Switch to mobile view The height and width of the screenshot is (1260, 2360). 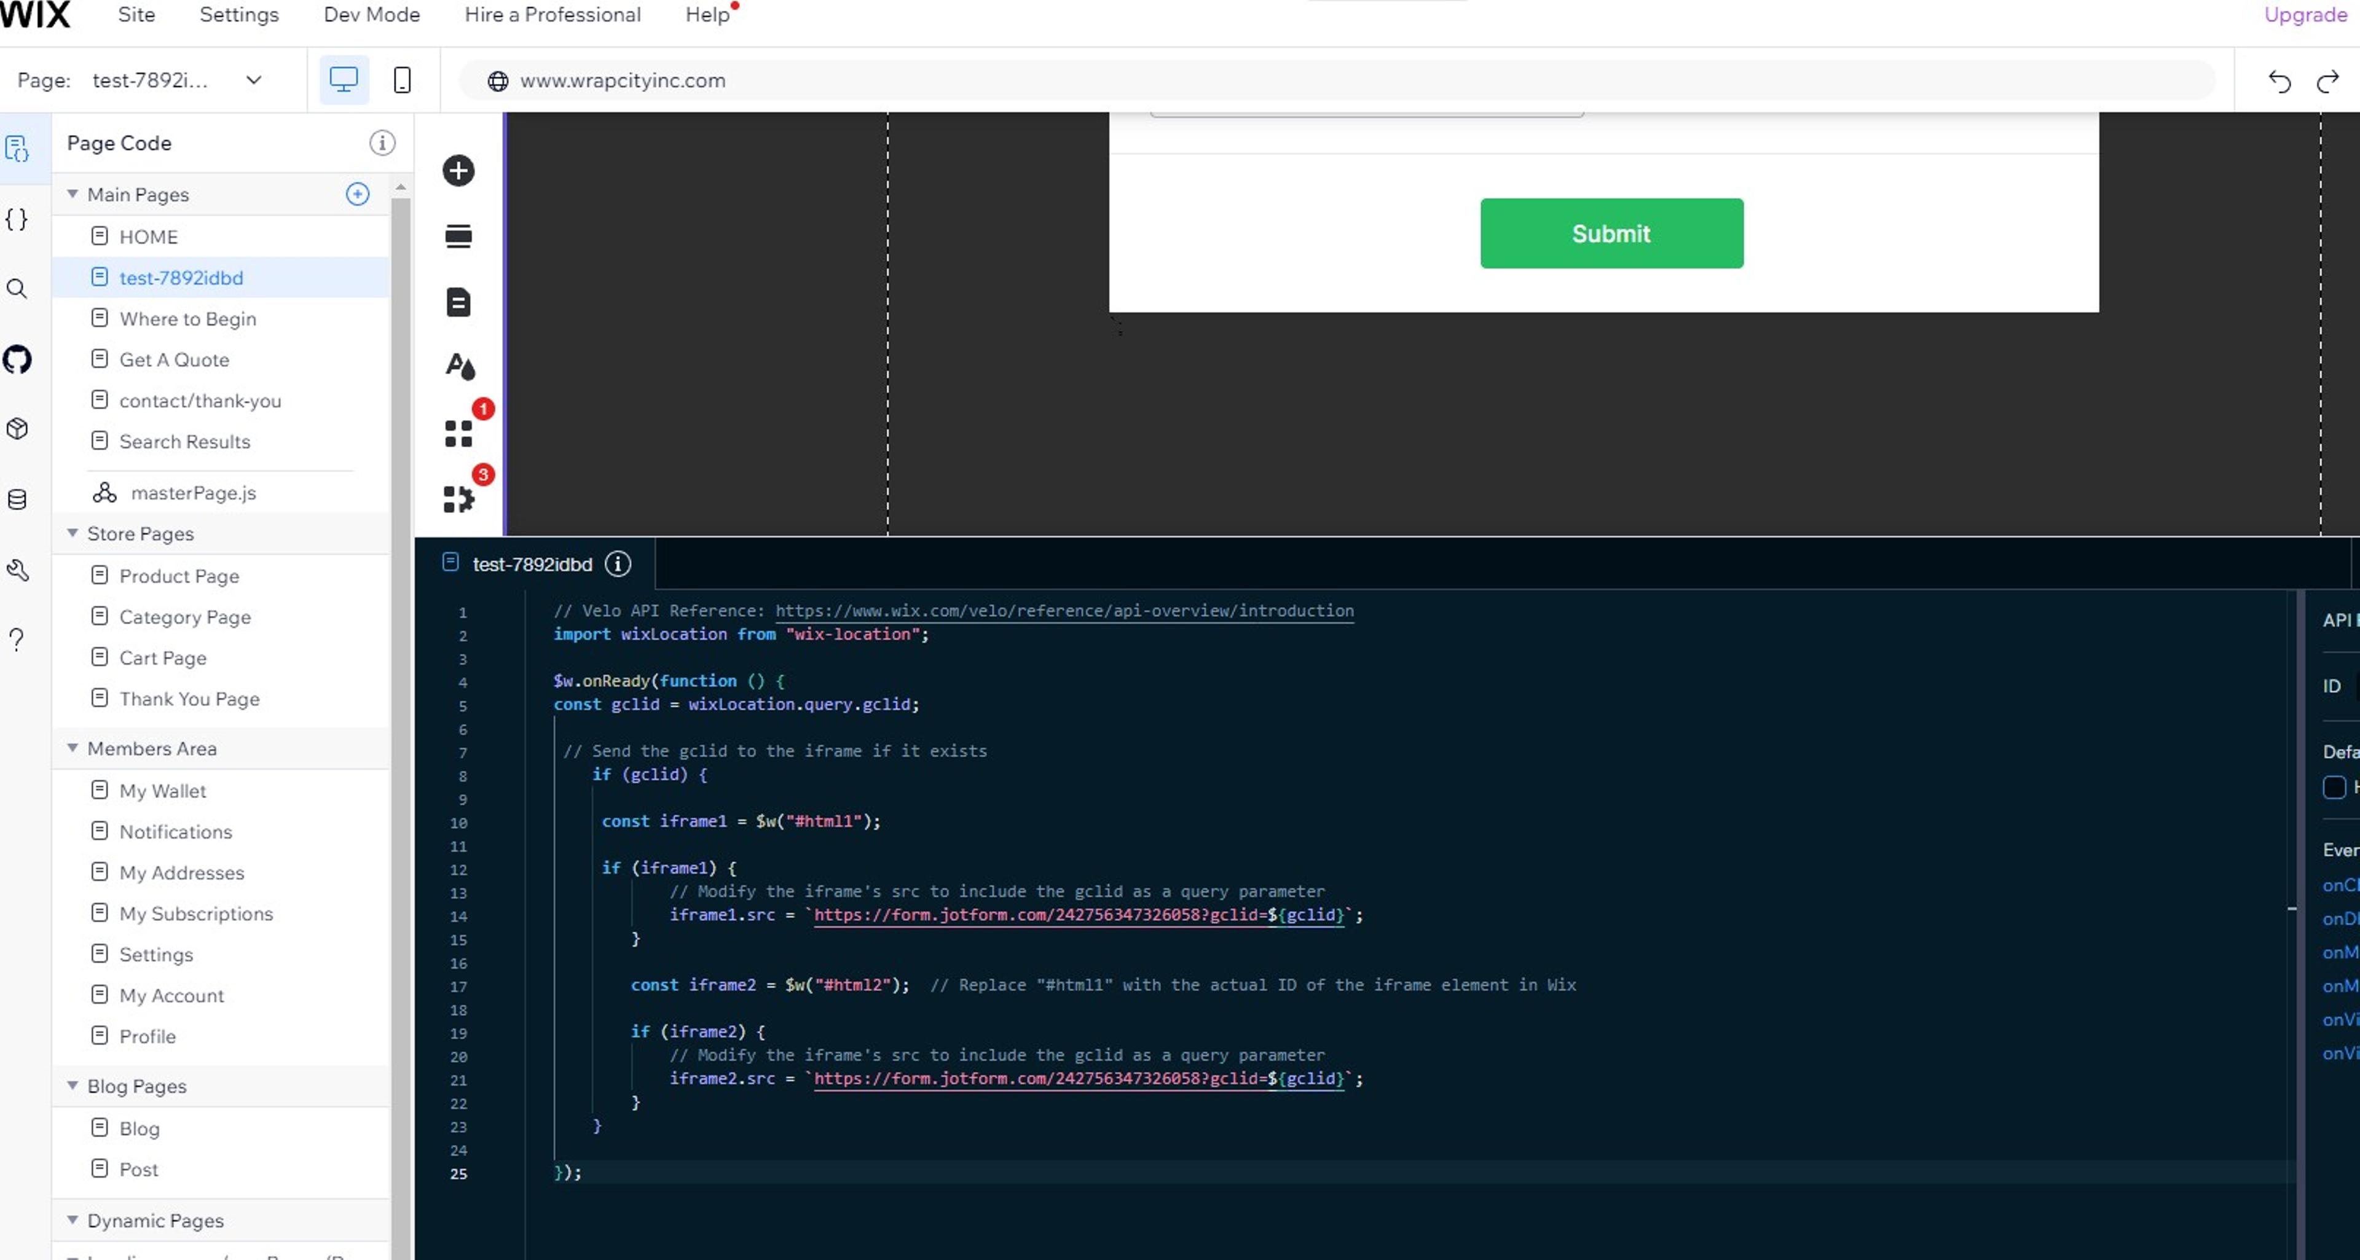401,80
